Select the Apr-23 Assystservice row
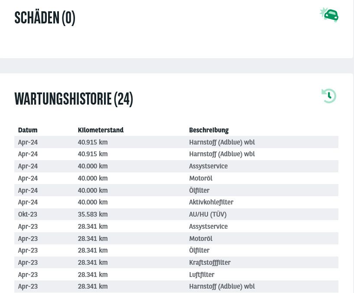 click(176, 226)
